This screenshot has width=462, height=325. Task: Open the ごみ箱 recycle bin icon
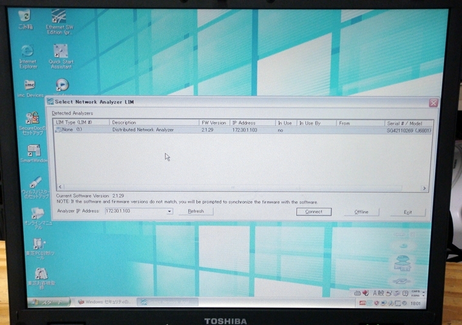point(25,19)
